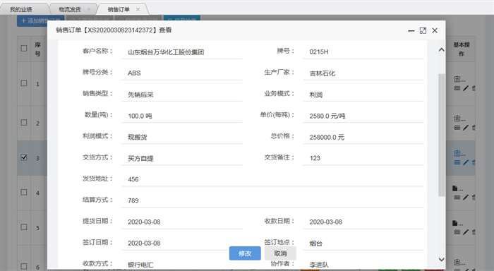Click the 收款方式 value 银行电汇
Image resolution: width=494 pixels, height=271 pixels.
point(140,265)
